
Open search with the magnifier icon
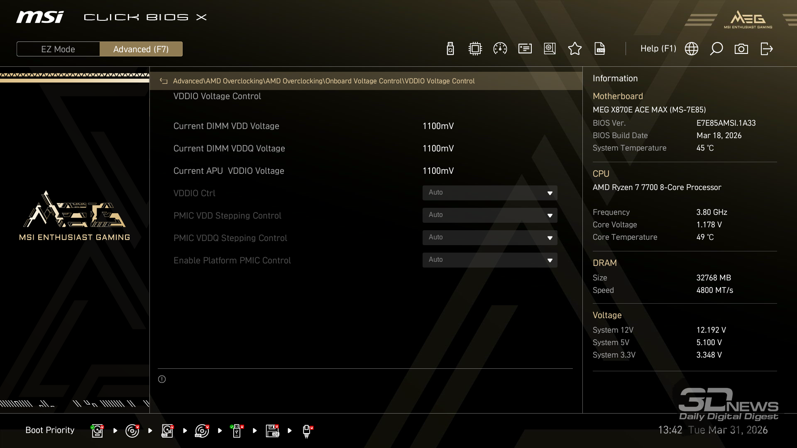click(x=716, y=49)
